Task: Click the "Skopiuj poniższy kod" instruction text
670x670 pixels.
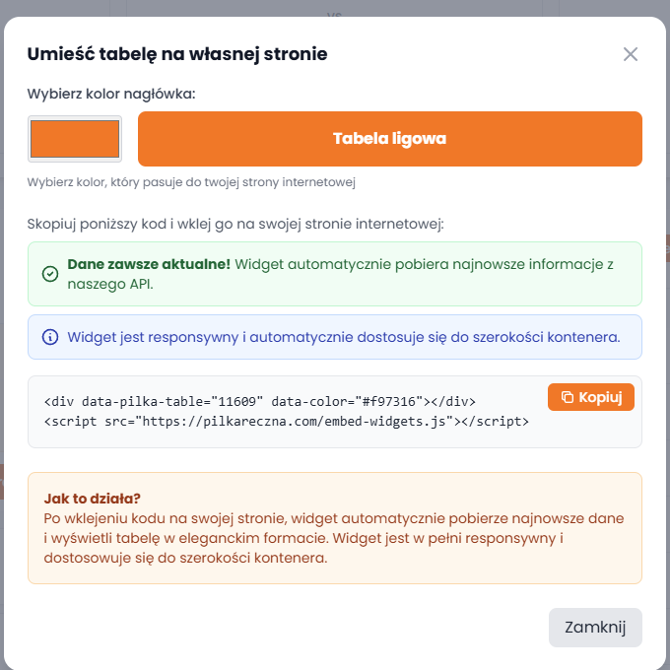Action: [235, 224]
